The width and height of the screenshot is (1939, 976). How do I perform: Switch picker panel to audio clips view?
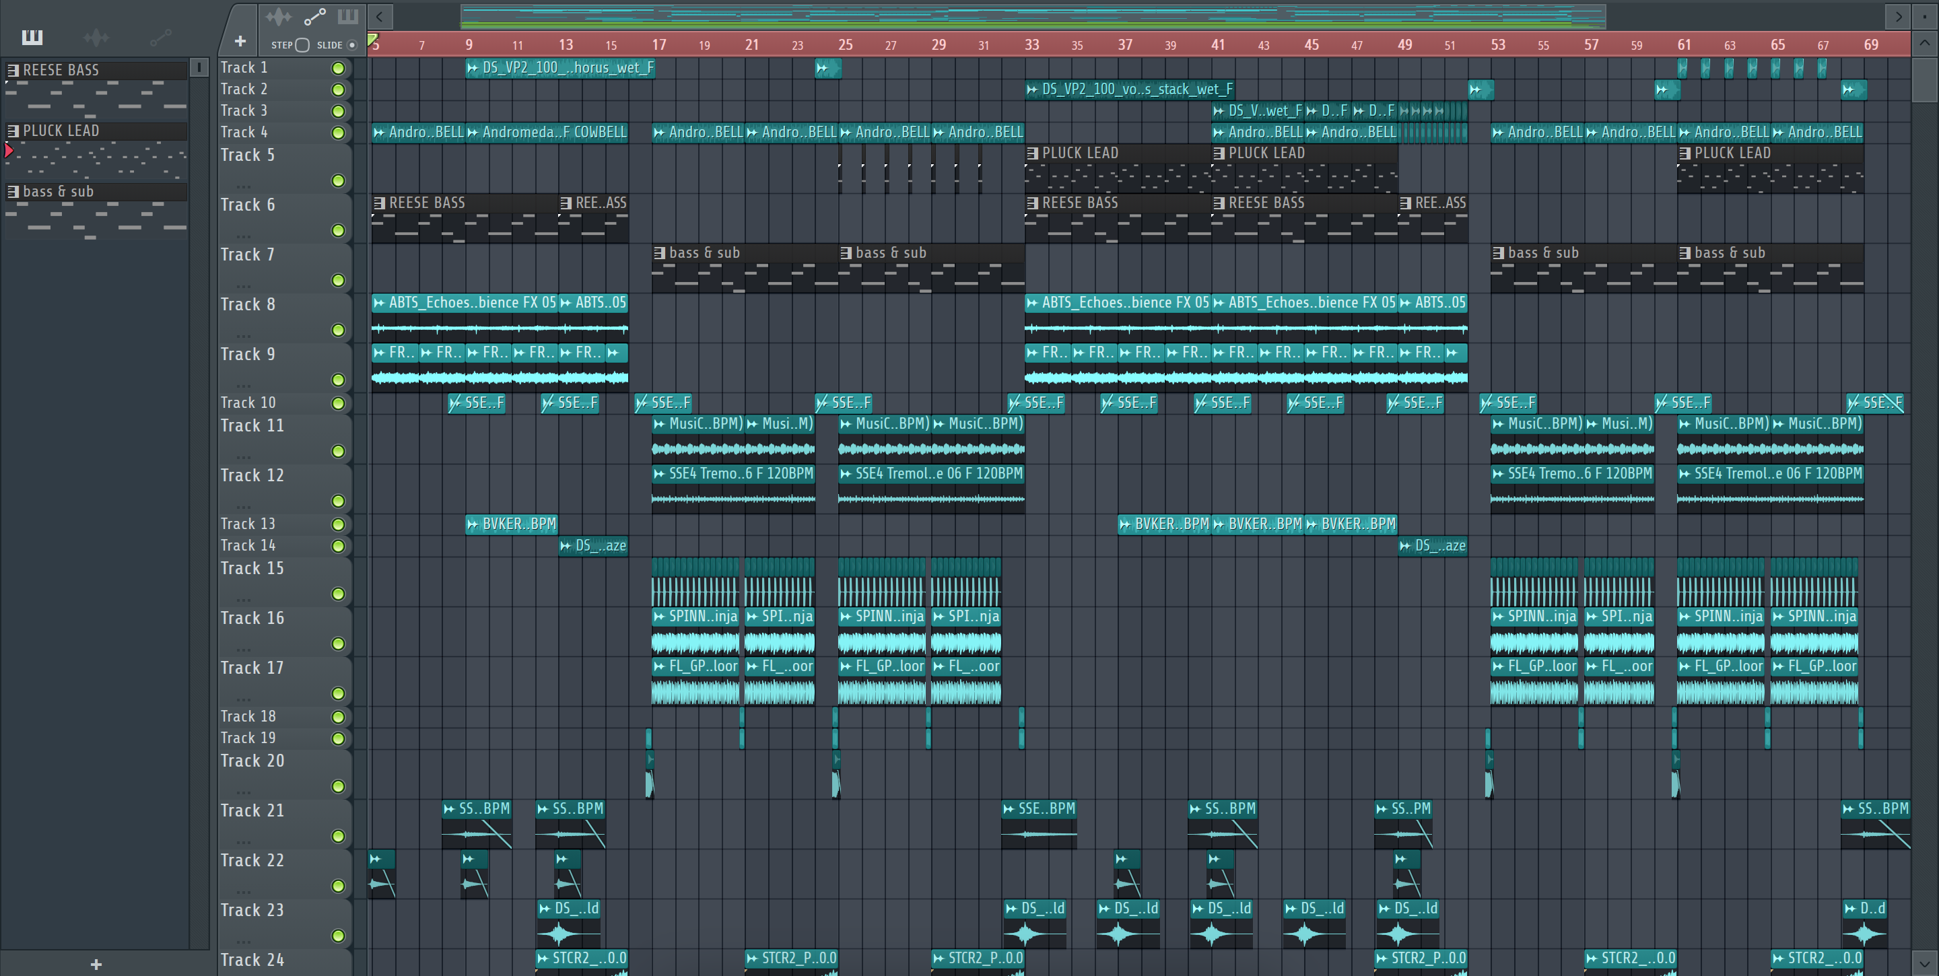[x=96, y=37]
